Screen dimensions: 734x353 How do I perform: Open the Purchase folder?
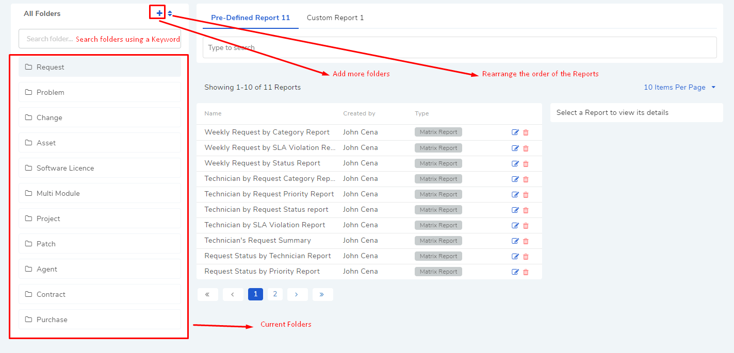click(100, 320)
